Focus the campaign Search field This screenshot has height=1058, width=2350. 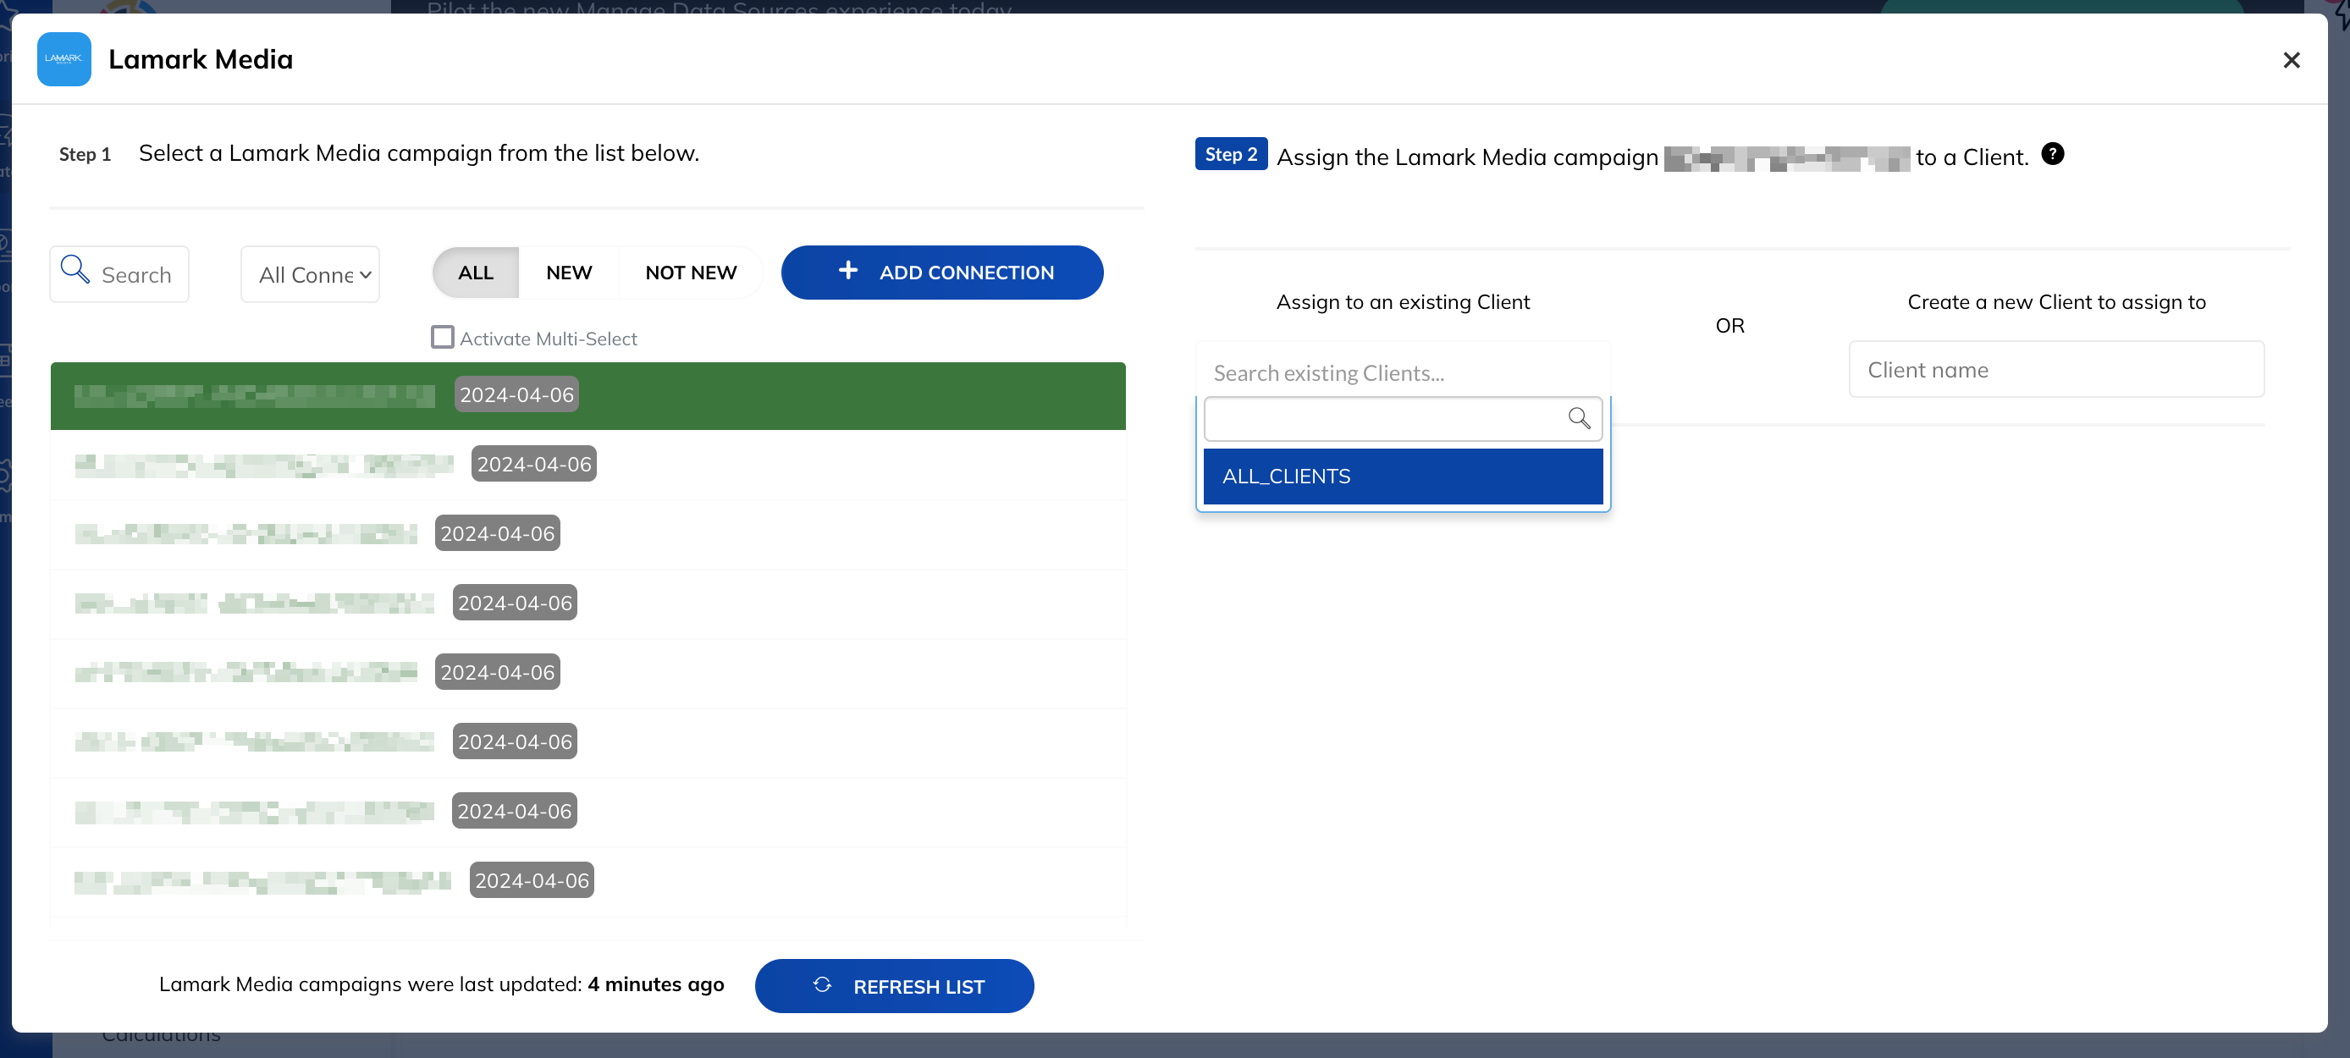point(119,274)
